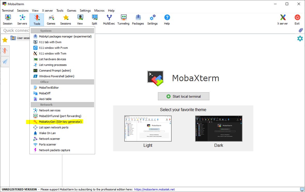Select X11 tab with Dwm
The image size is (305, 192).
[62, 42]
